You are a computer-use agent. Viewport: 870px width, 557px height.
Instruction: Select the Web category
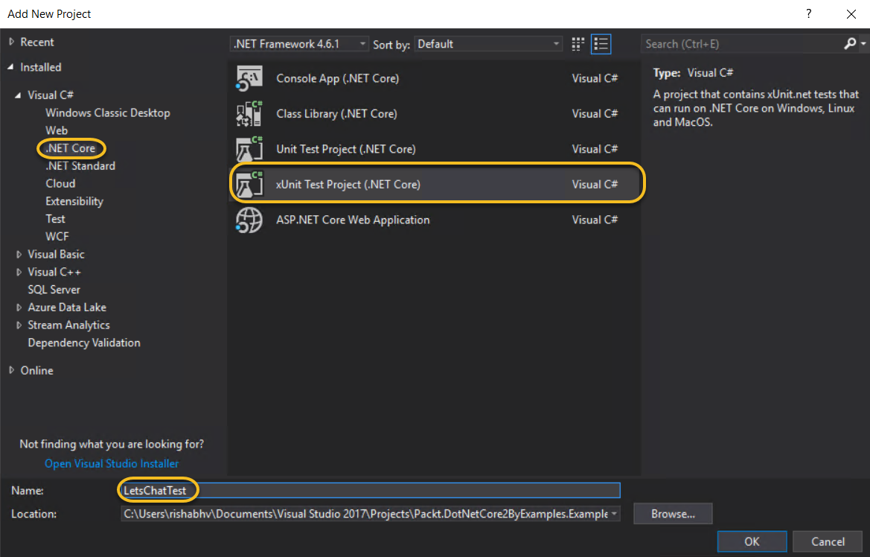coord(57,130)
